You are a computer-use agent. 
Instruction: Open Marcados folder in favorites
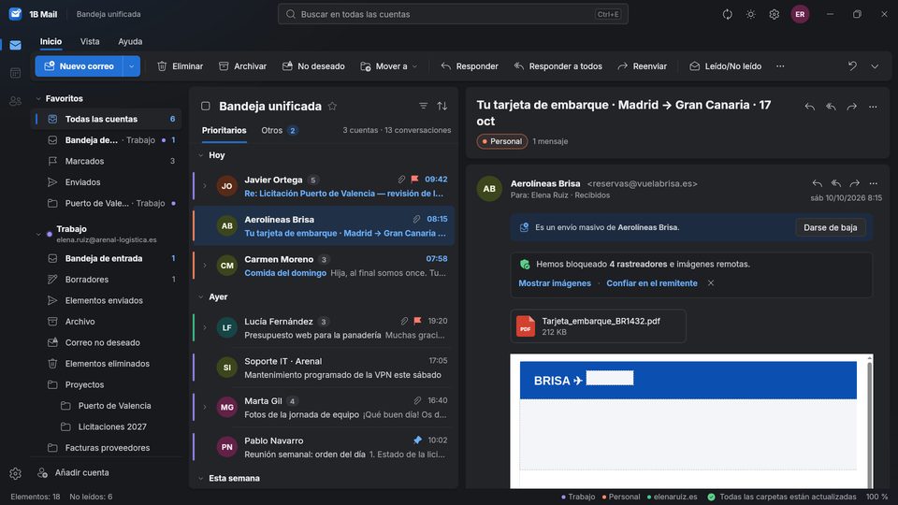[107, 162]
